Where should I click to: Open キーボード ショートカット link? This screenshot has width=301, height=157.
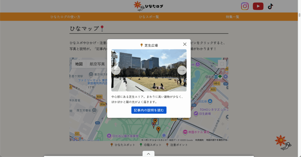[154, 140]
